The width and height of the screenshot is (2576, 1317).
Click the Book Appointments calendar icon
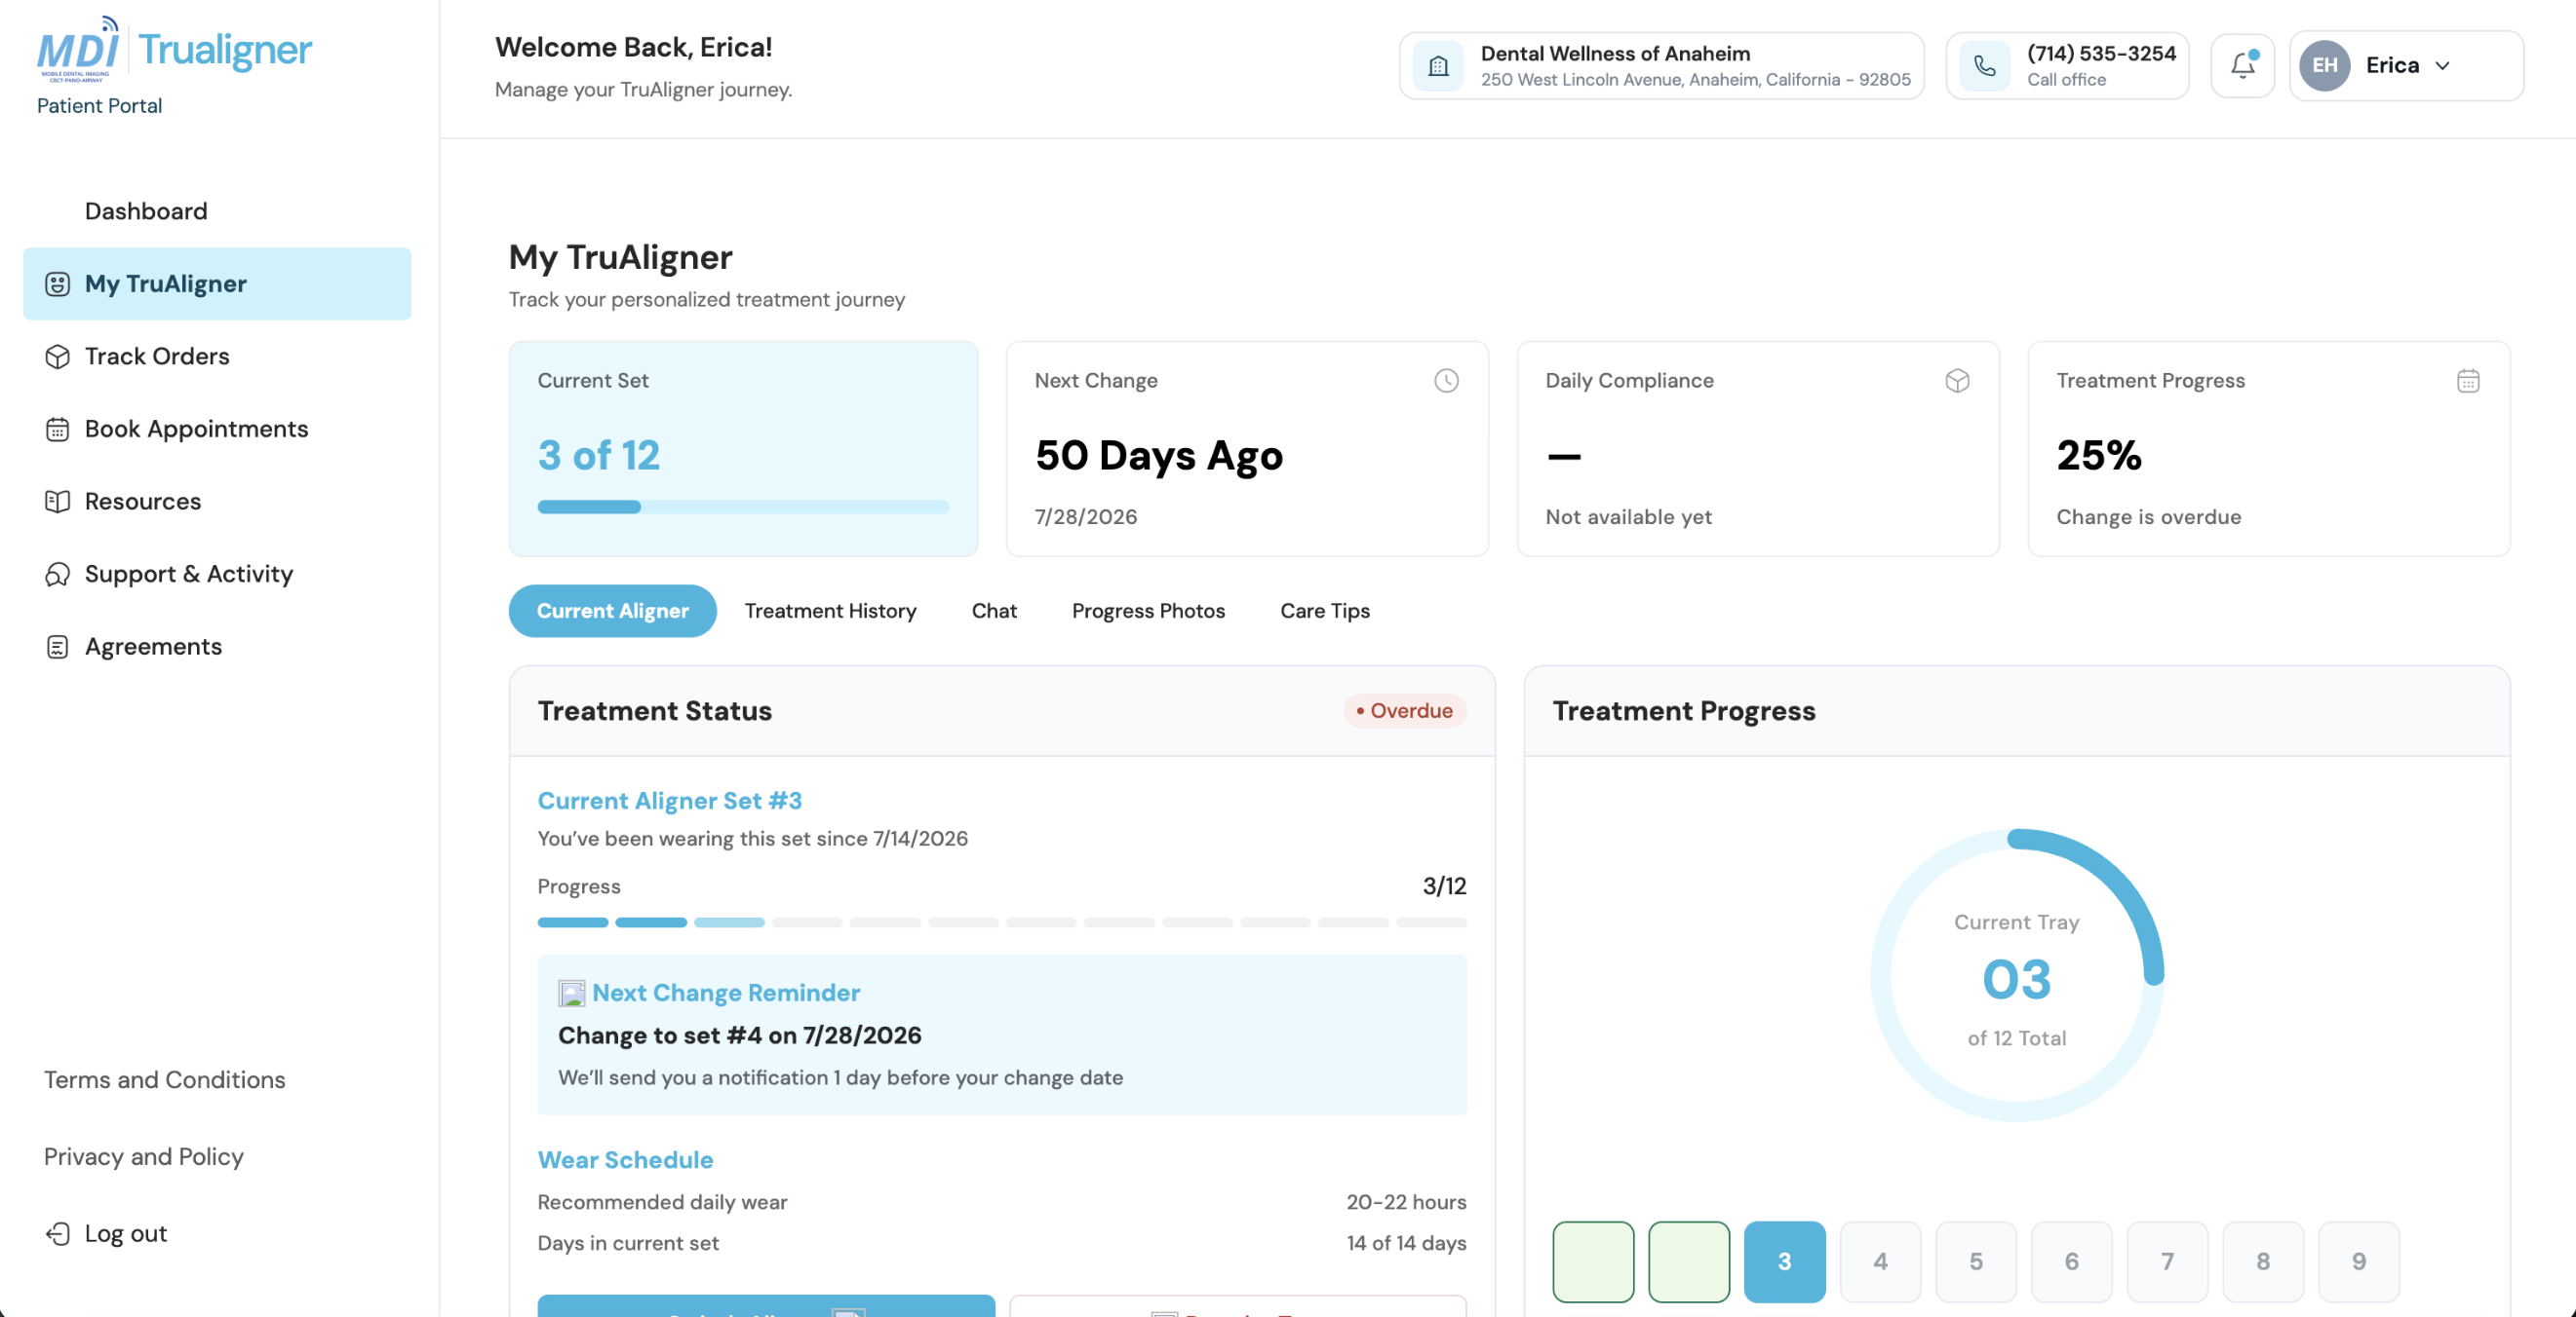point(57,430)
